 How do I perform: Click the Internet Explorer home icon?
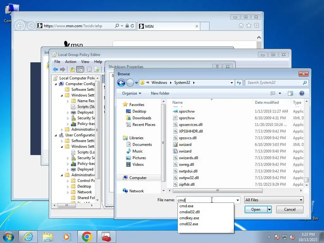click(241, 25)
